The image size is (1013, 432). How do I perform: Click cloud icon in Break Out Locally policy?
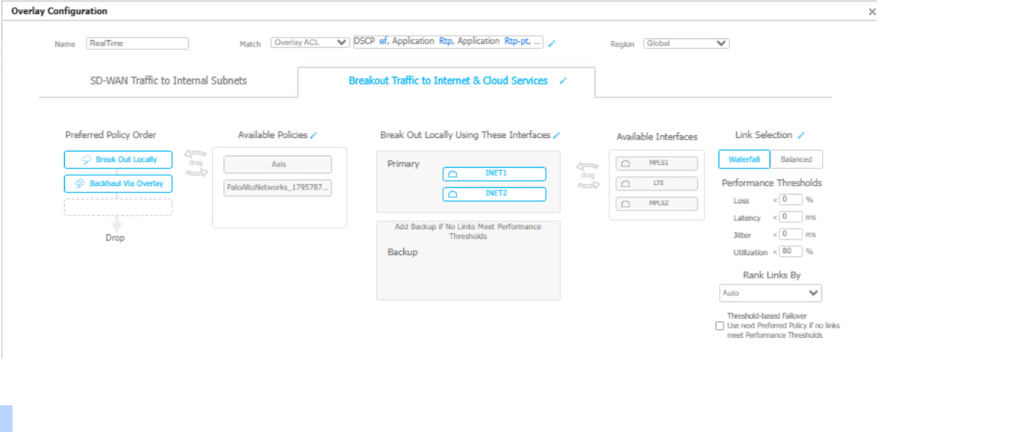(x=87, y=160)
